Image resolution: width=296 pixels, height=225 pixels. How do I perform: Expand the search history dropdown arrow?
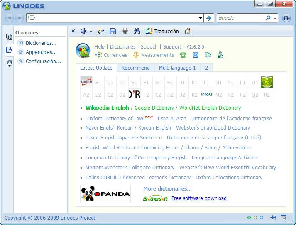point(200,18)
